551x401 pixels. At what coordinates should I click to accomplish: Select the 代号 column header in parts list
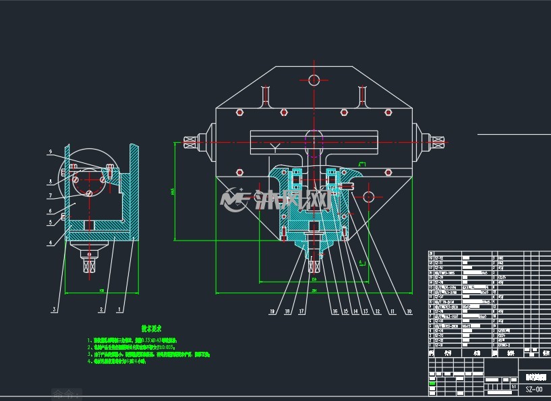coord(447,353)
